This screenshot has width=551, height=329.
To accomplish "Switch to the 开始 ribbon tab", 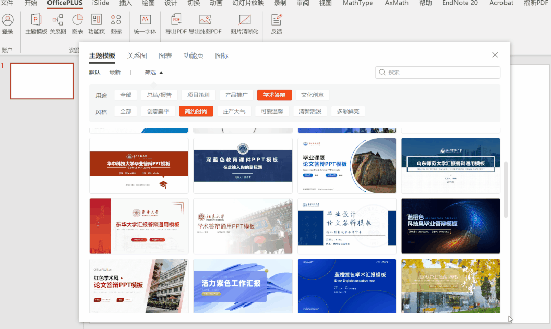I will (x=31, y=3).
